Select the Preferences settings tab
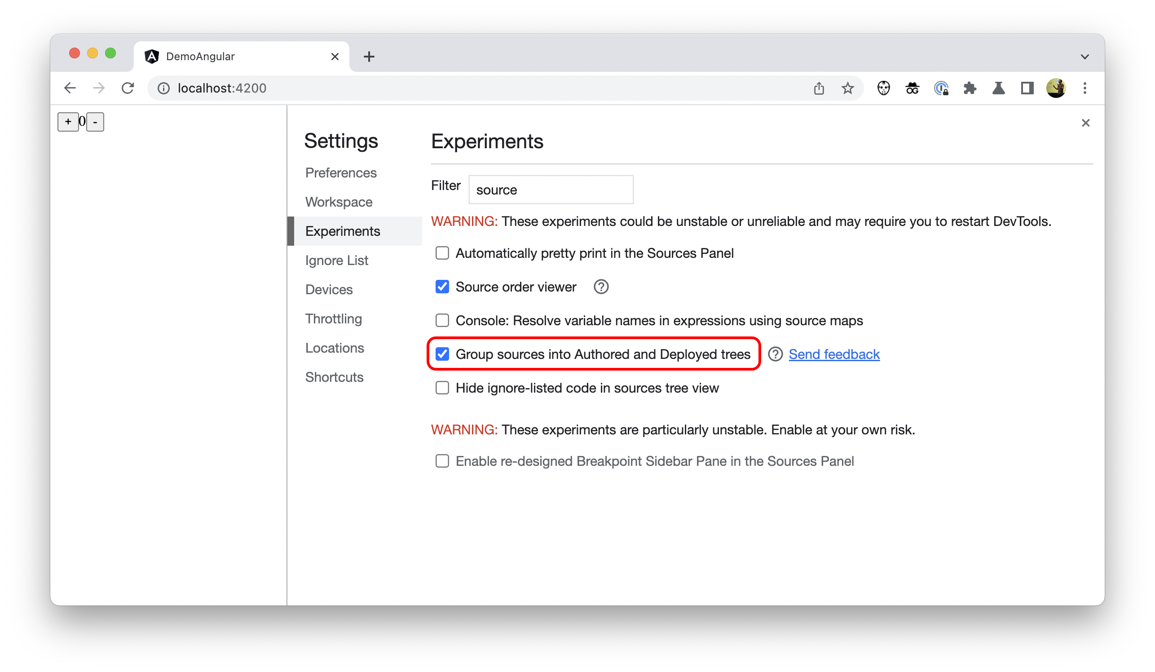The height and width of the screenshot is (672, 1155). pos(341,172)
